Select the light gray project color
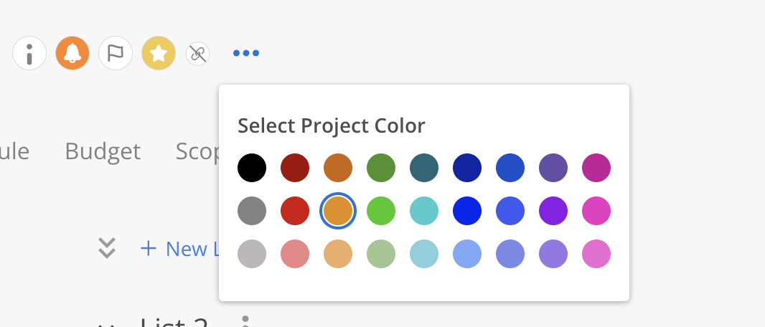765x327 pixels. point(252,253)
